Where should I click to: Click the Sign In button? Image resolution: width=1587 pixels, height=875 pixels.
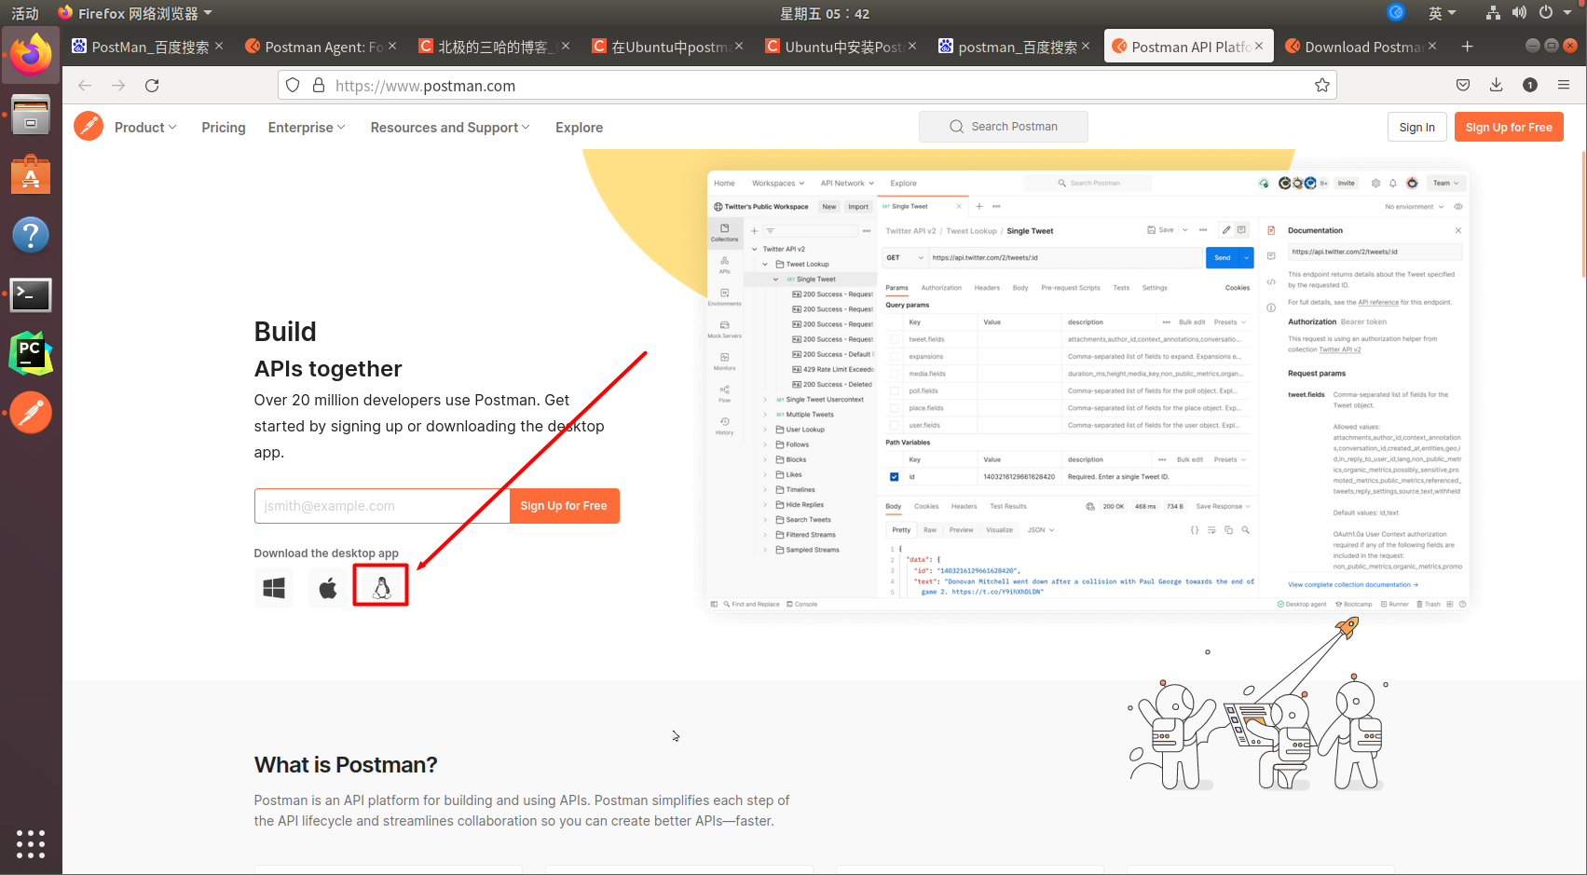(1417, 127)
